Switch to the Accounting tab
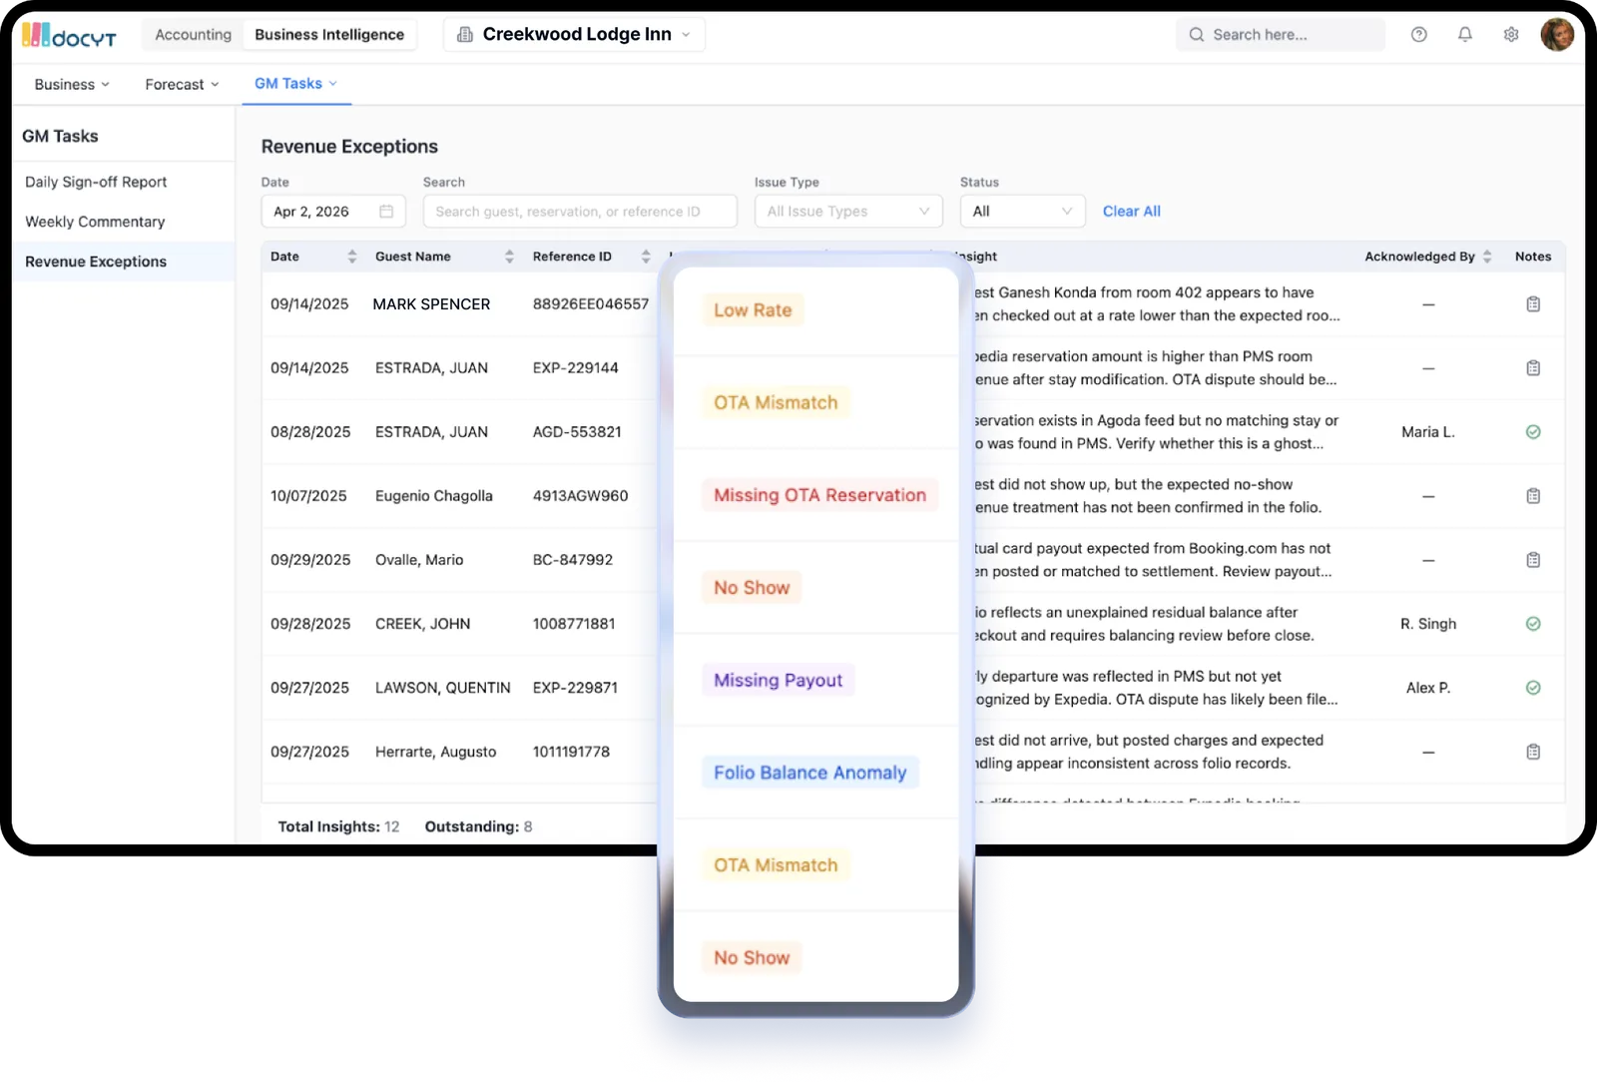Image resolution: width=1597 pixels, height=1082 pixels. pyautogui.click(x=193, y=35)
